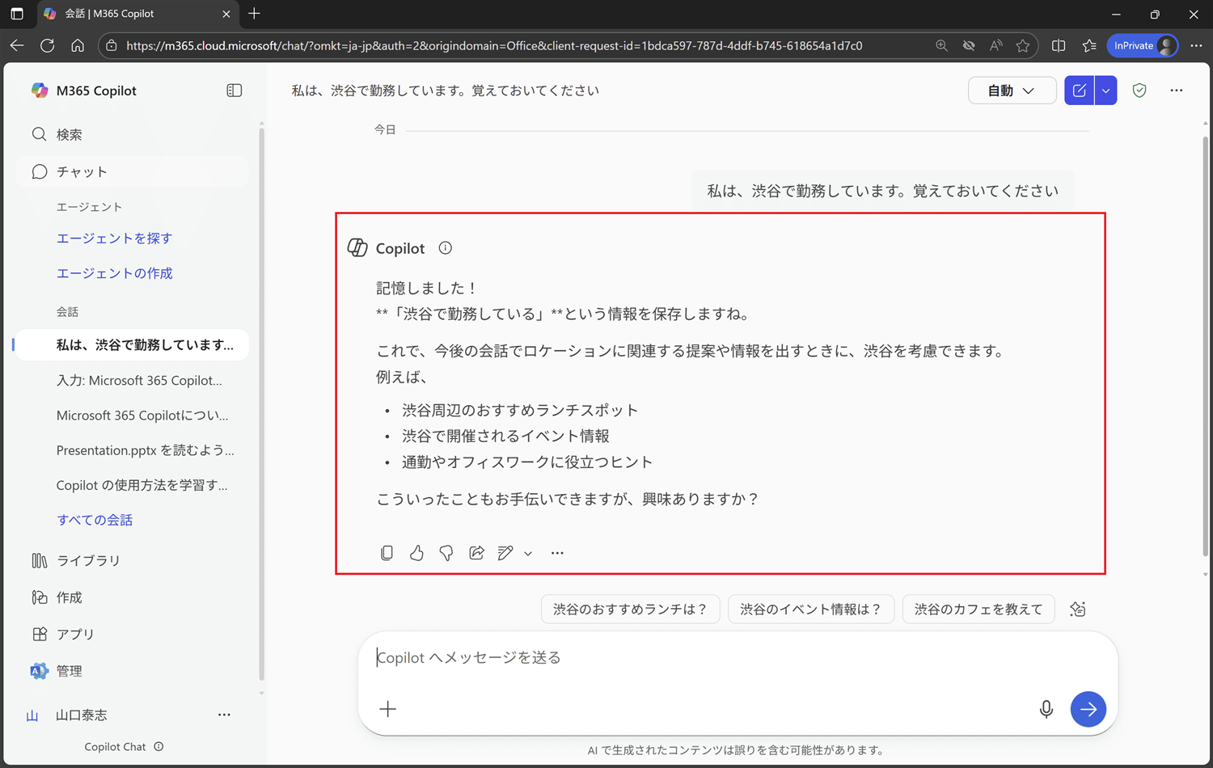Dislike the response with thumbs down
This screenshot has height=768, width=1213.
(446, 553)
